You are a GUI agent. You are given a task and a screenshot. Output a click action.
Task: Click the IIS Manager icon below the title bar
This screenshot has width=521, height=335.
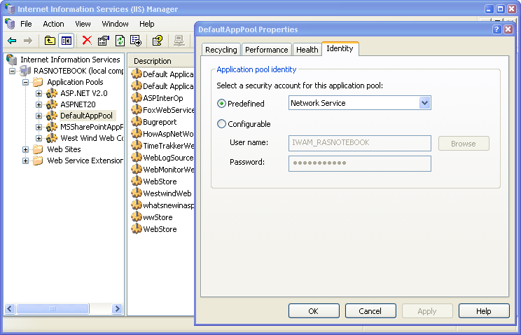pyautogui.click(x=10, y=24)
